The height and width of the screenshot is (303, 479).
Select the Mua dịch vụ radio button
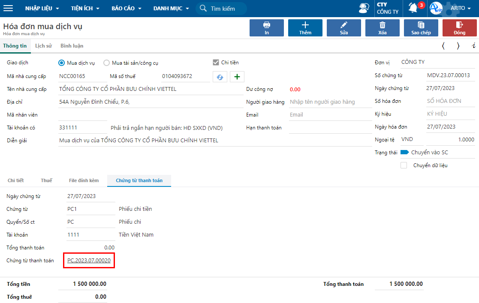[x=61, y=63]
